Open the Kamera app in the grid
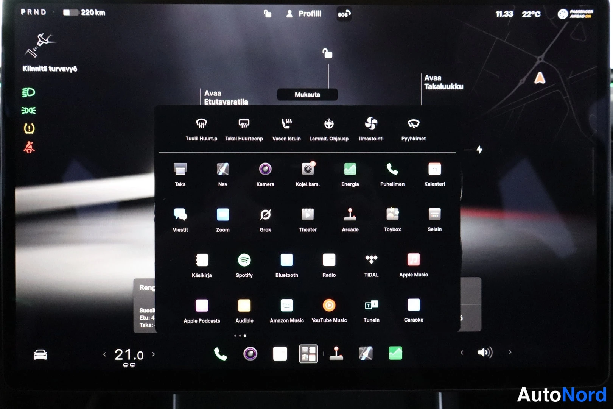This screenshot has width=613, height=409. [265, 174]
